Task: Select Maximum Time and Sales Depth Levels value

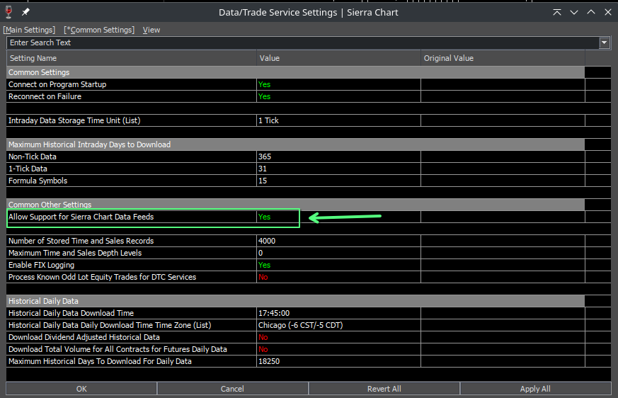Action: 338,253
